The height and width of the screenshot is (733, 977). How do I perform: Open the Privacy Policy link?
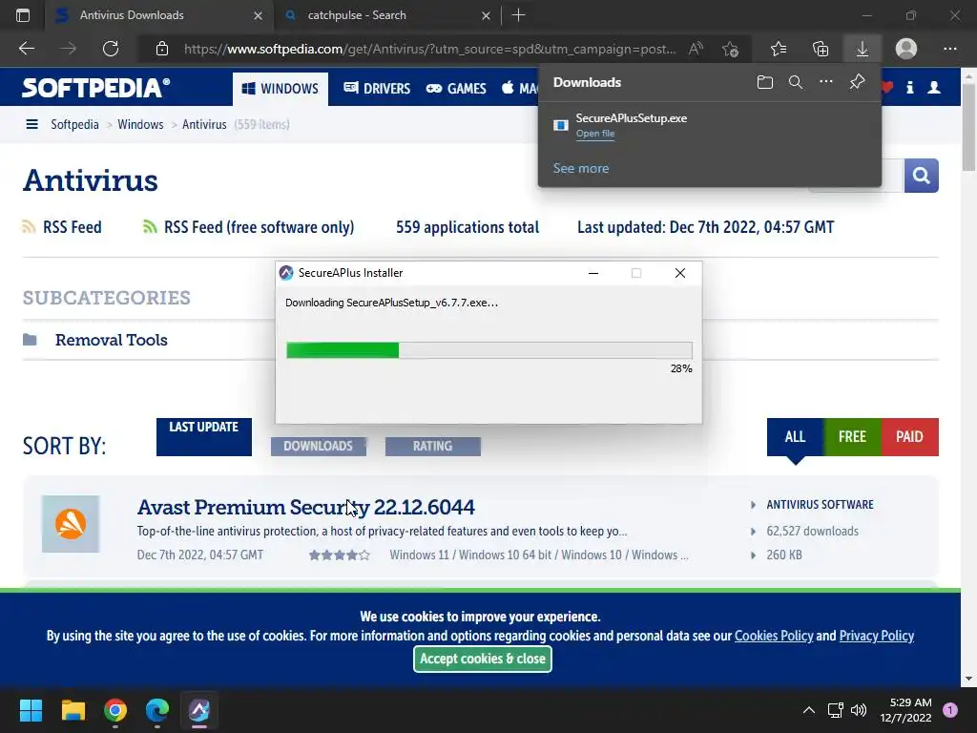[x=877, y=636]
